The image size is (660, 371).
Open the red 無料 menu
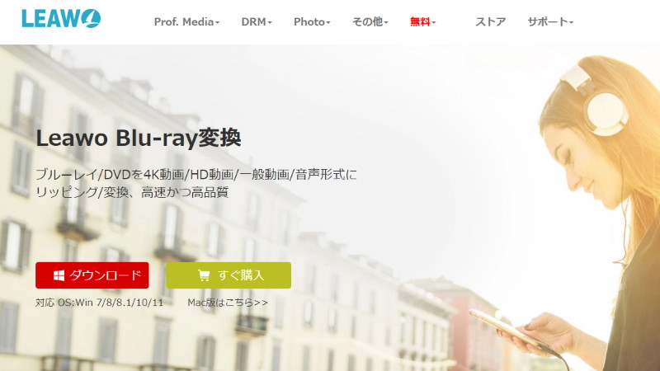(422, 22)
